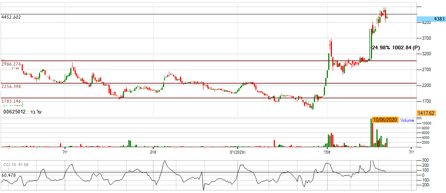This screenshot has width=446, height=193.
Task: Select the orange 1417.62 price label
Action: click(x=426, y=113)
